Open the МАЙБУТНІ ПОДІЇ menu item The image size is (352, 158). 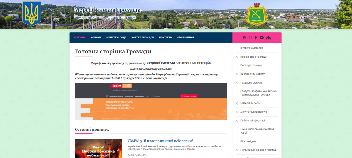tap(116, 38)
